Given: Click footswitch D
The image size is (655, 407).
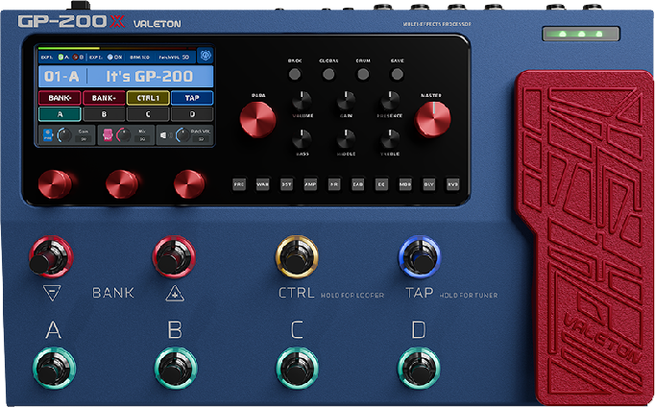Looking at the screenshot, I should coord(419,368).
